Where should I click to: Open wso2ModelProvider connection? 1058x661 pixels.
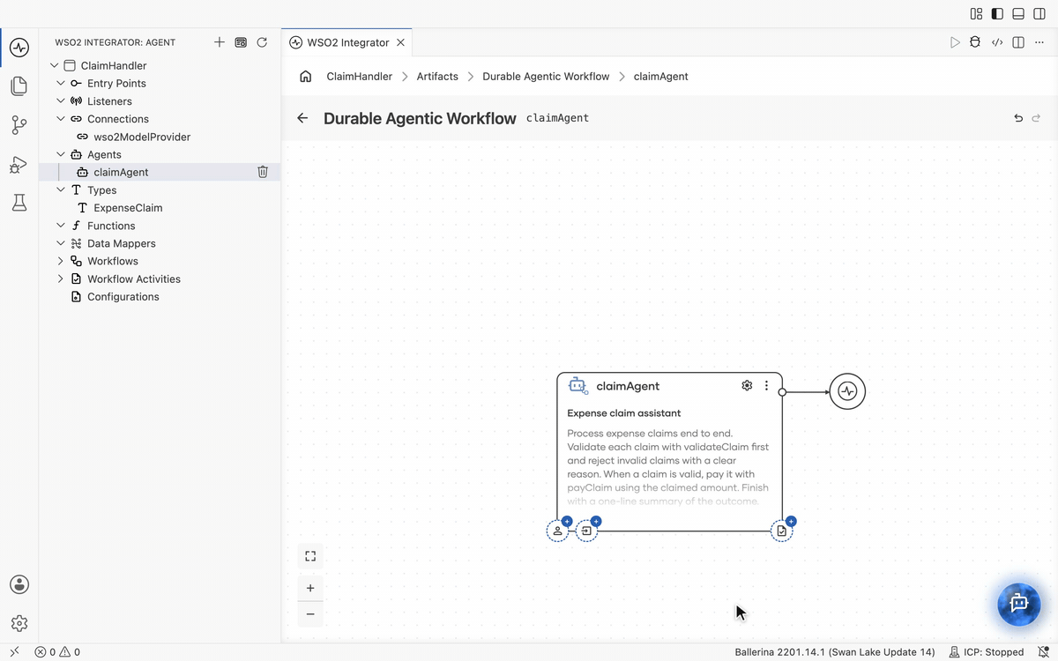[x=142, y=137]
